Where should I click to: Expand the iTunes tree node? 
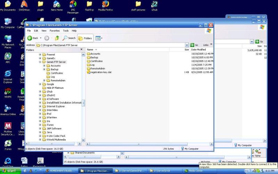coord(40,125)
